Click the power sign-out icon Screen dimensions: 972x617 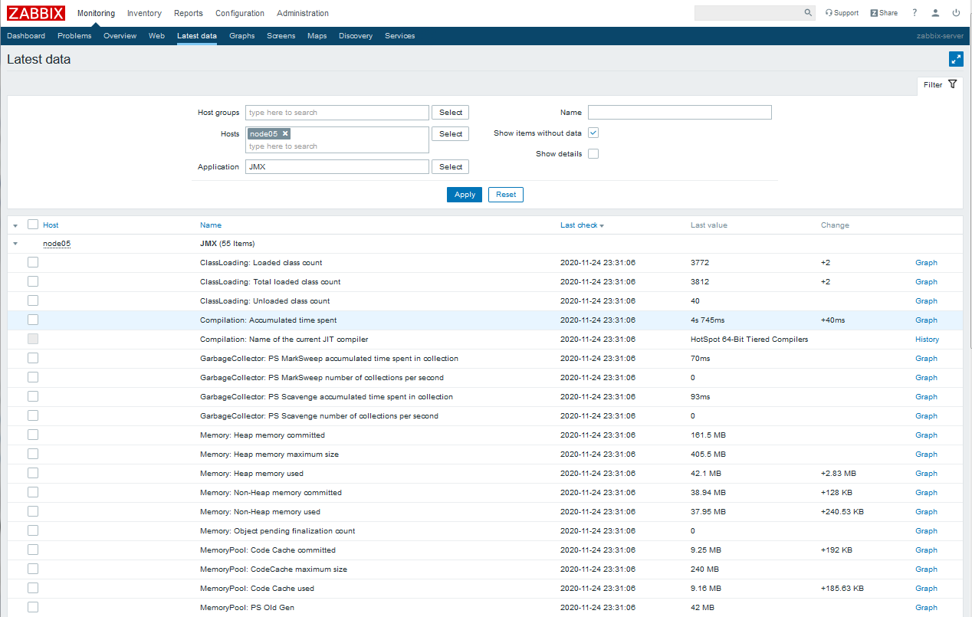956,13
